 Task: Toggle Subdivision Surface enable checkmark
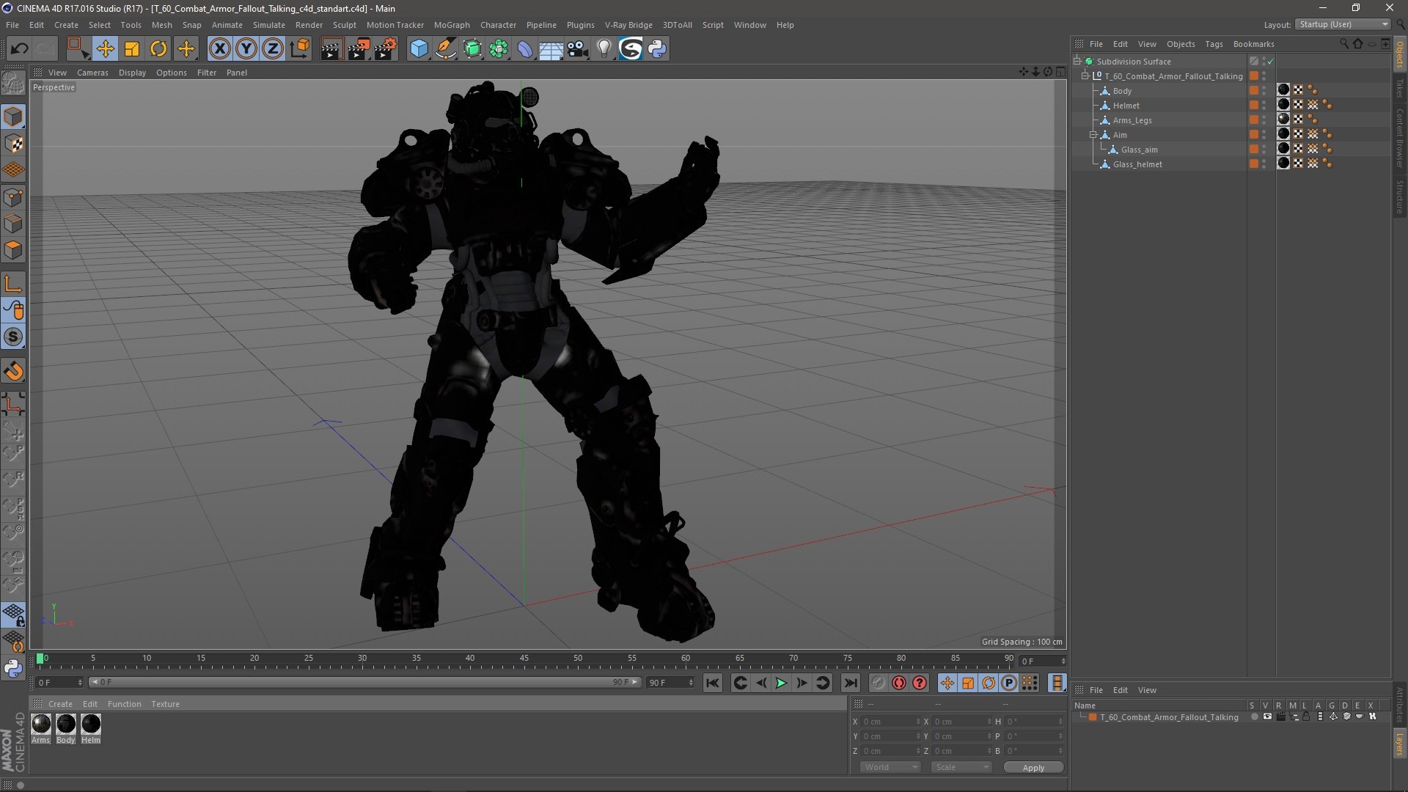[1271, 62]
